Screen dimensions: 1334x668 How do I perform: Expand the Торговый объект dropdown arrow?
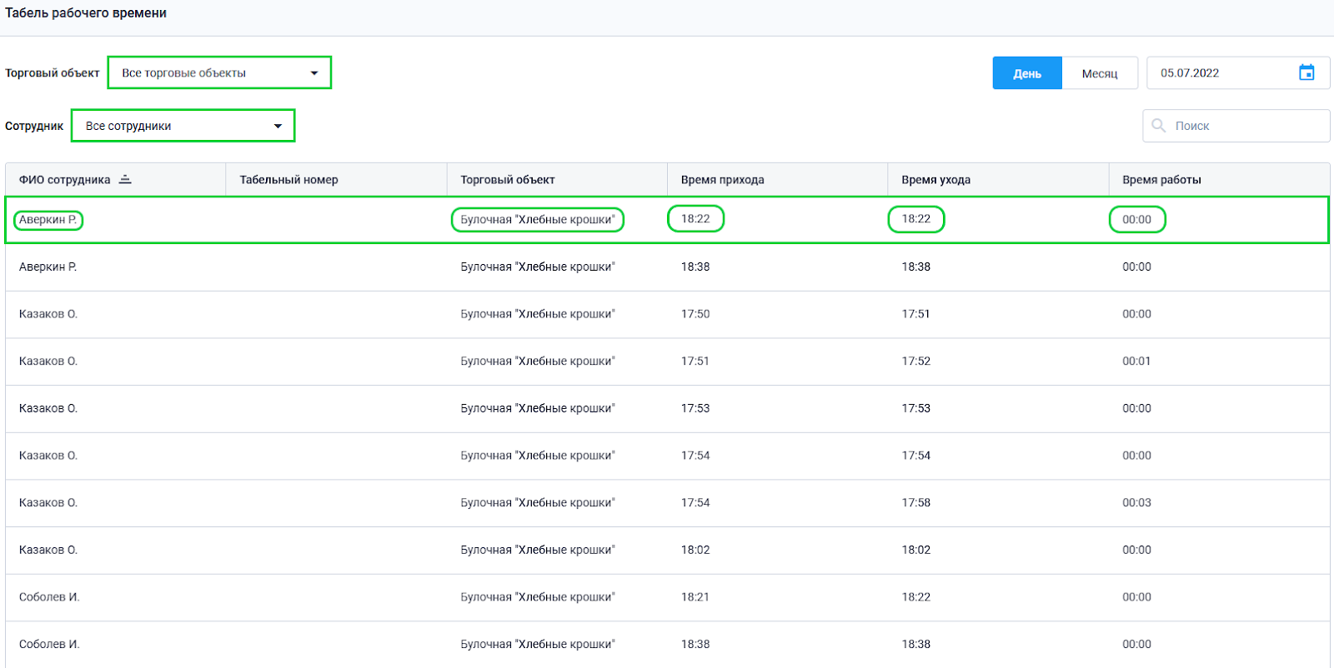pyautogui.click(x=314, y=73)
